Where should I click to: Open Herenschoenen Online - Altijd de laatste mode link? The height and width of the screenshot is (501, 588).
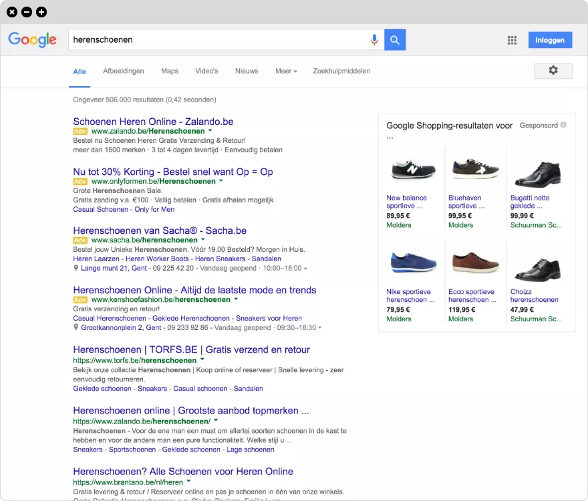click(x=194, y=290)
